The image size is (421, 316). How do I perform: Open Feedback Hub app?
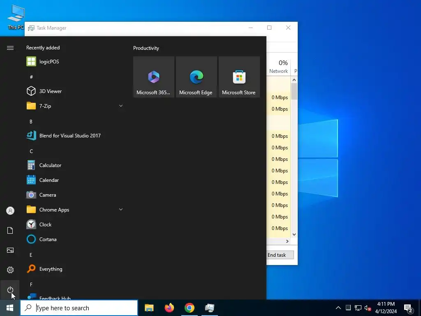click(75, 296)
